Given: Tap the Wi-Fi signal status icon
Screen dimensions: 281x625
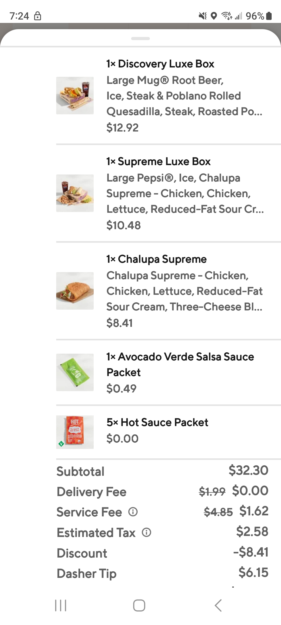Looking at the screenshot, I should (226, 16).
